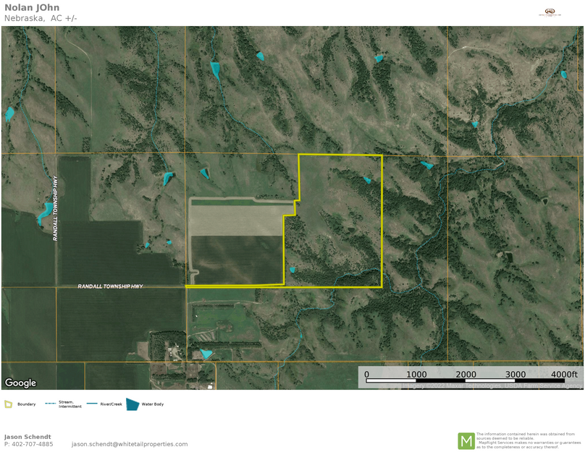Click the Water Body legend icon
585x452 pixels.
tap(132, 404)
